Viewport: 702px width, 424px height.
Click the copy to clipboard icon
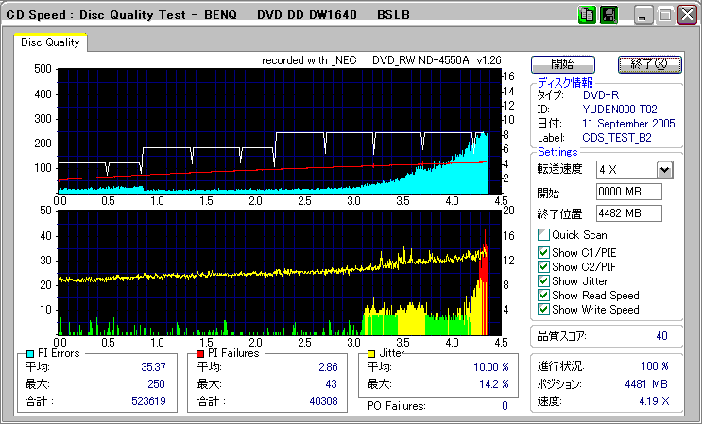tap(587, 15)
